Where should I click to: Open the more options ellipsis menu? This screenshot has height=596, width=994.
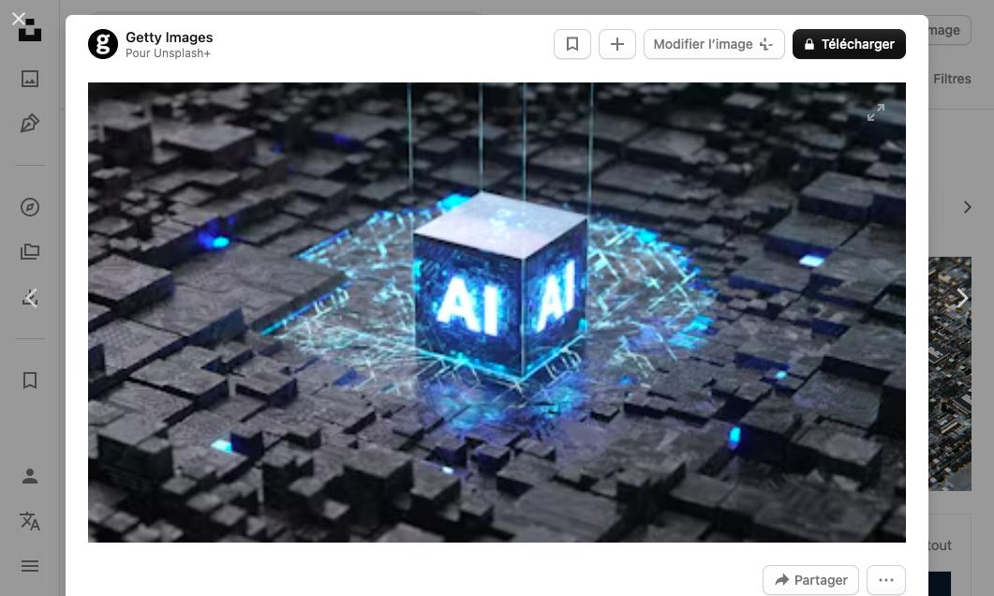click(x=886, y=580)
